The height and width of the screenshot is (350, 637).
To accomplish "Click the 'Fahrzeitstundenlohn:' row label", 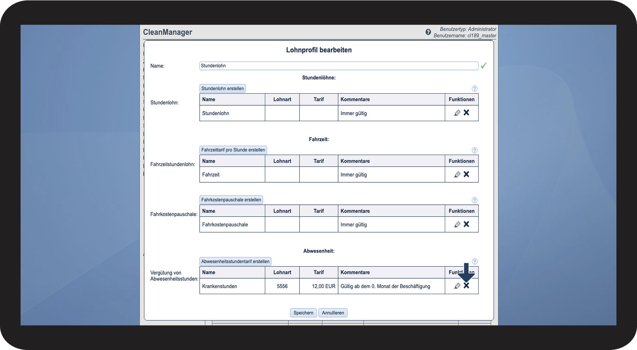I will coord(173,164).
